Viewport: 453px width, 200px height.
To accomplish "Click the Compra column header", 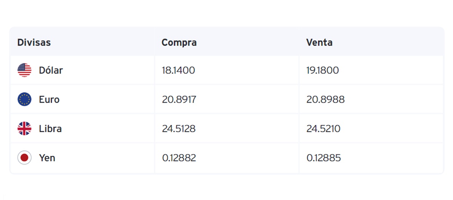I will [x=179, y=43].
